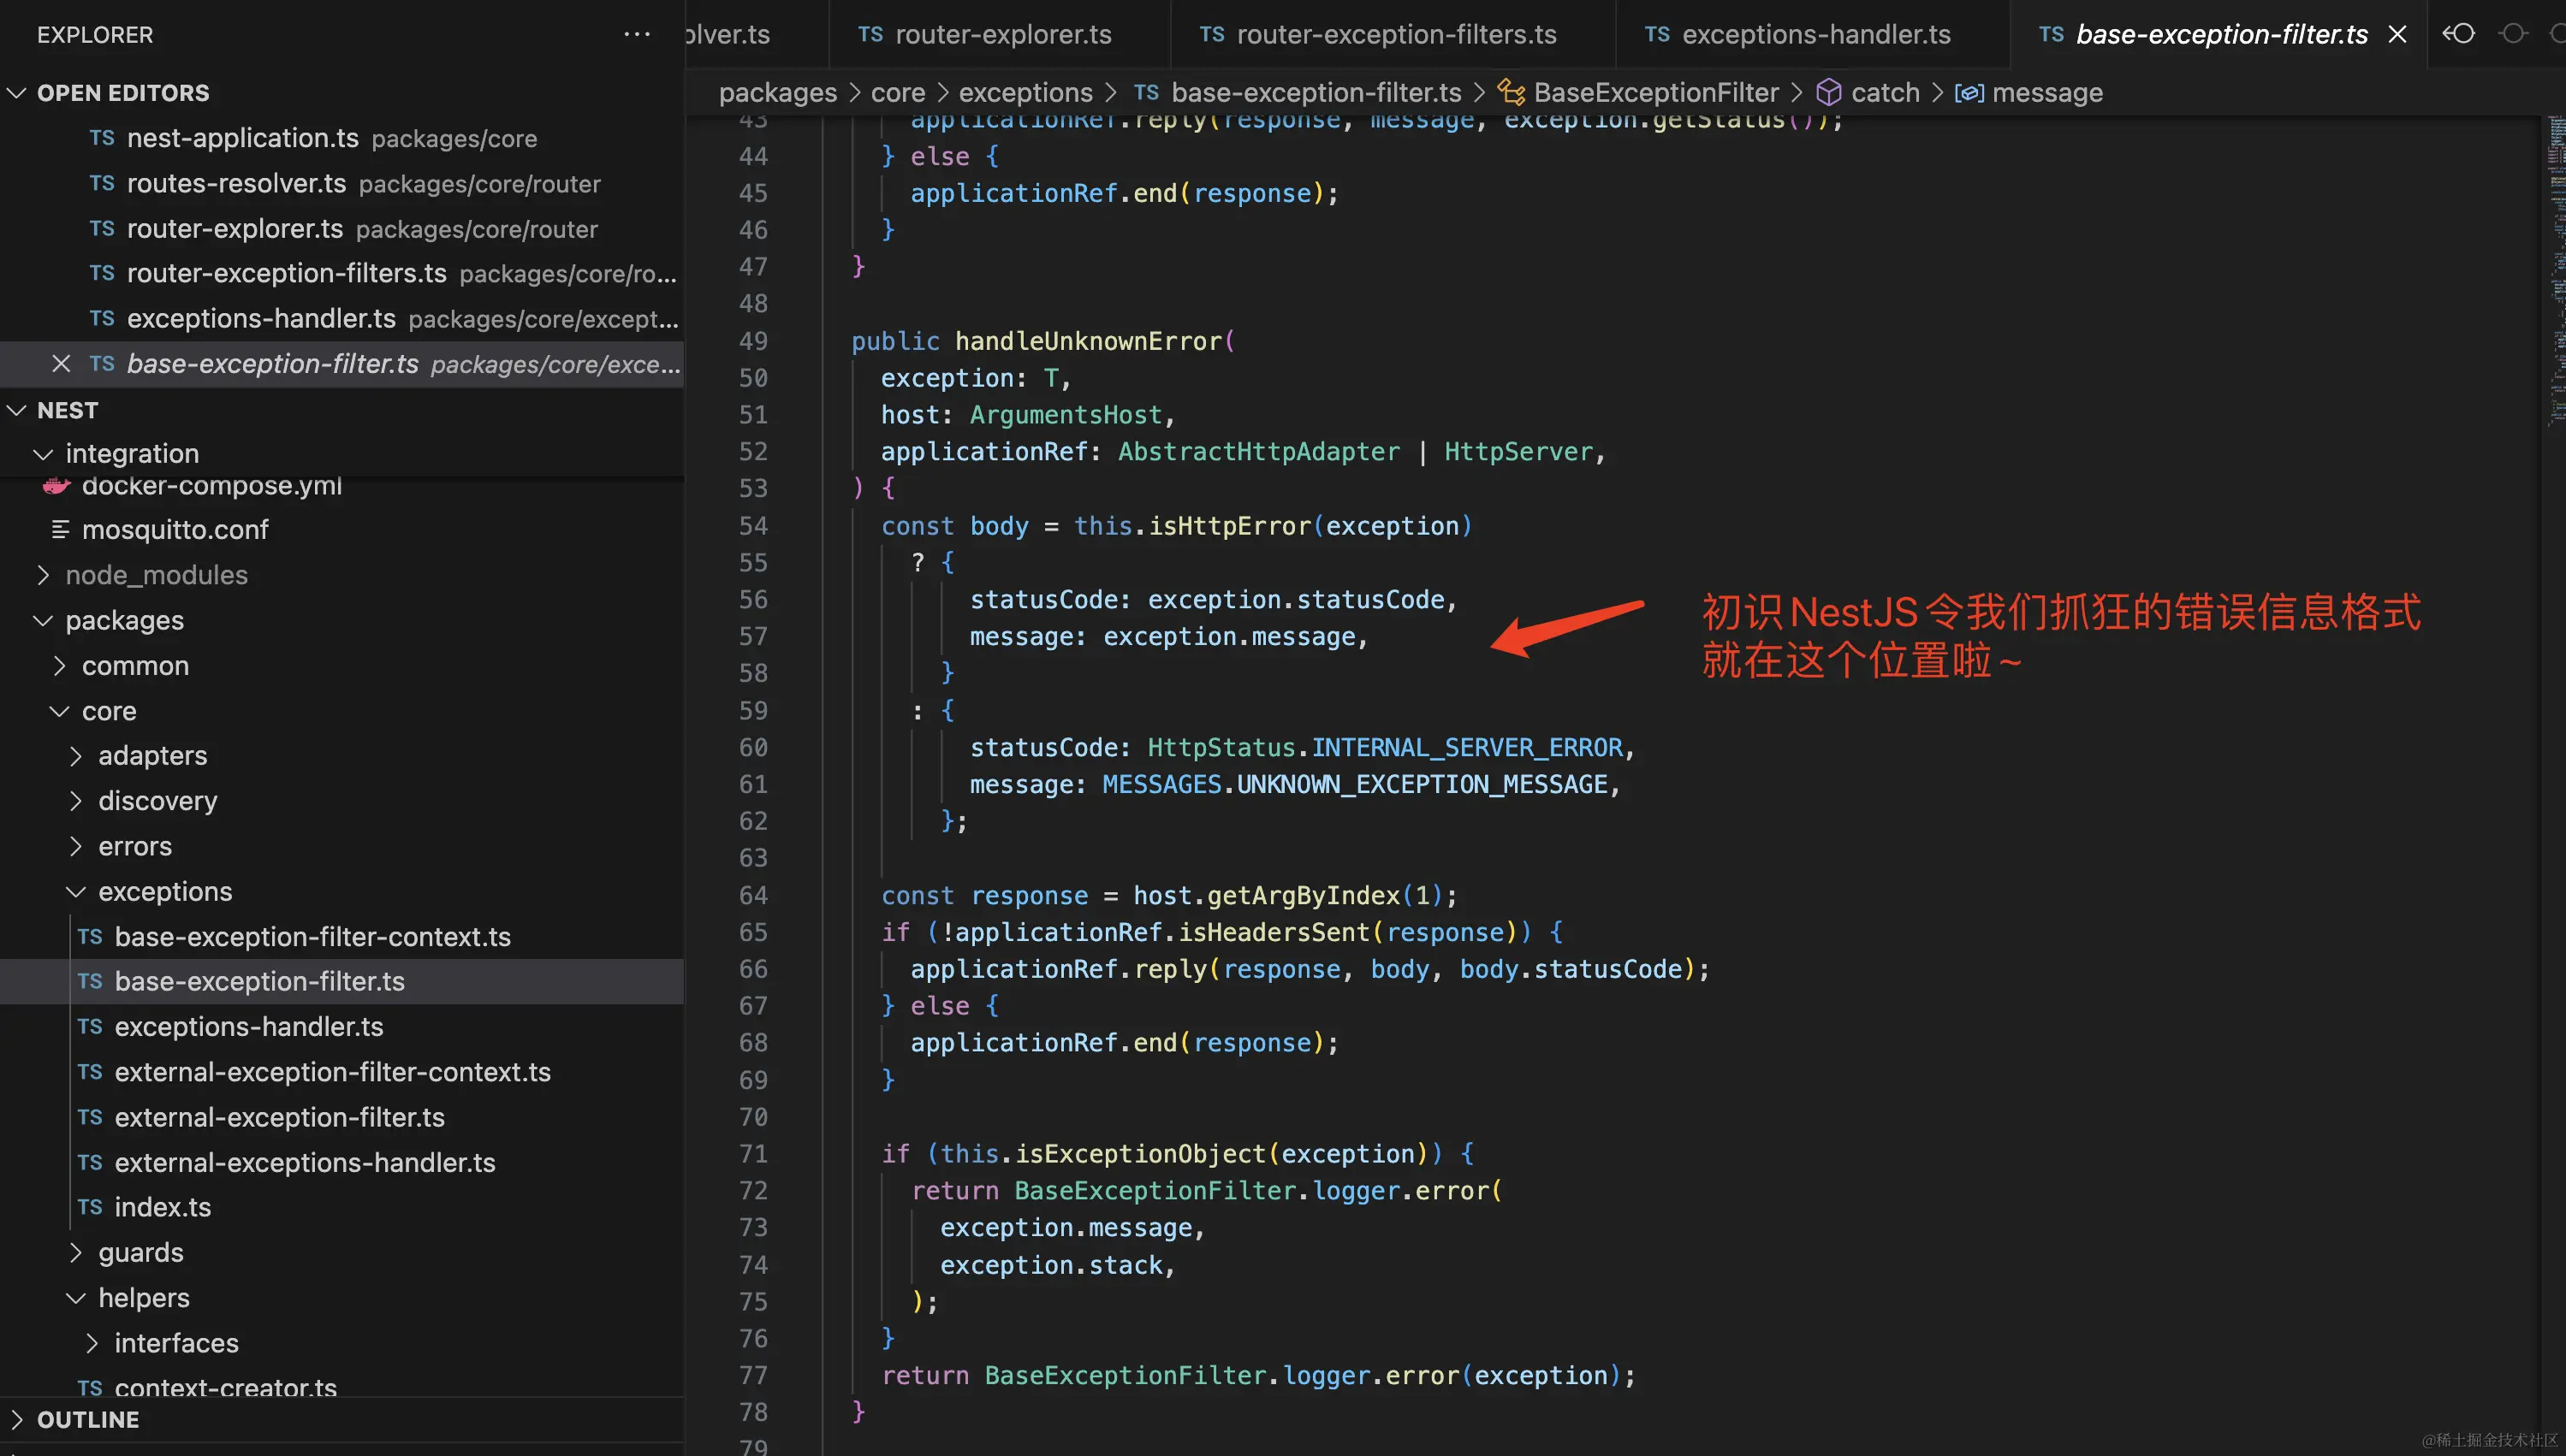Expand the guards folder

click(x=76, y=1252)
